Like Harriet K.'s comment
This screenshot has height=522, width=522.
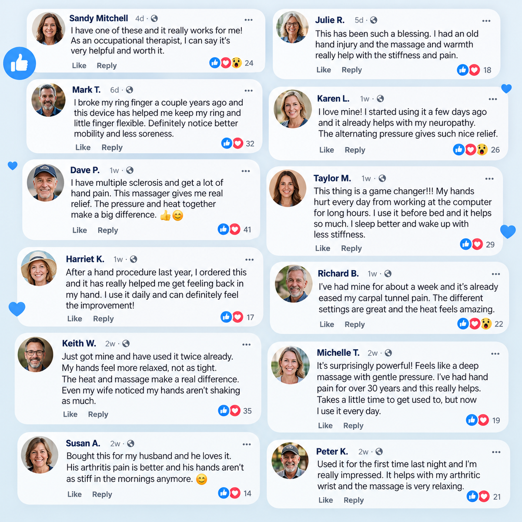[x=75, y=318]
